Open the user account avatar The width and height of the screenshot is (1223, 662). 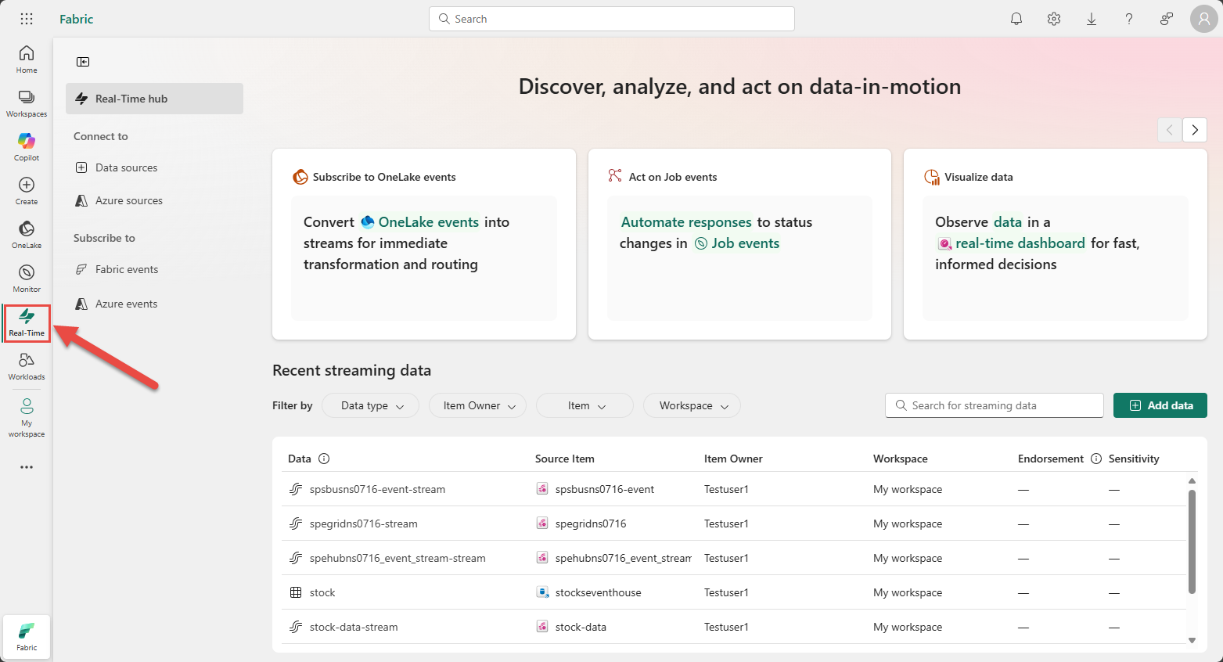pos(1204,19)
